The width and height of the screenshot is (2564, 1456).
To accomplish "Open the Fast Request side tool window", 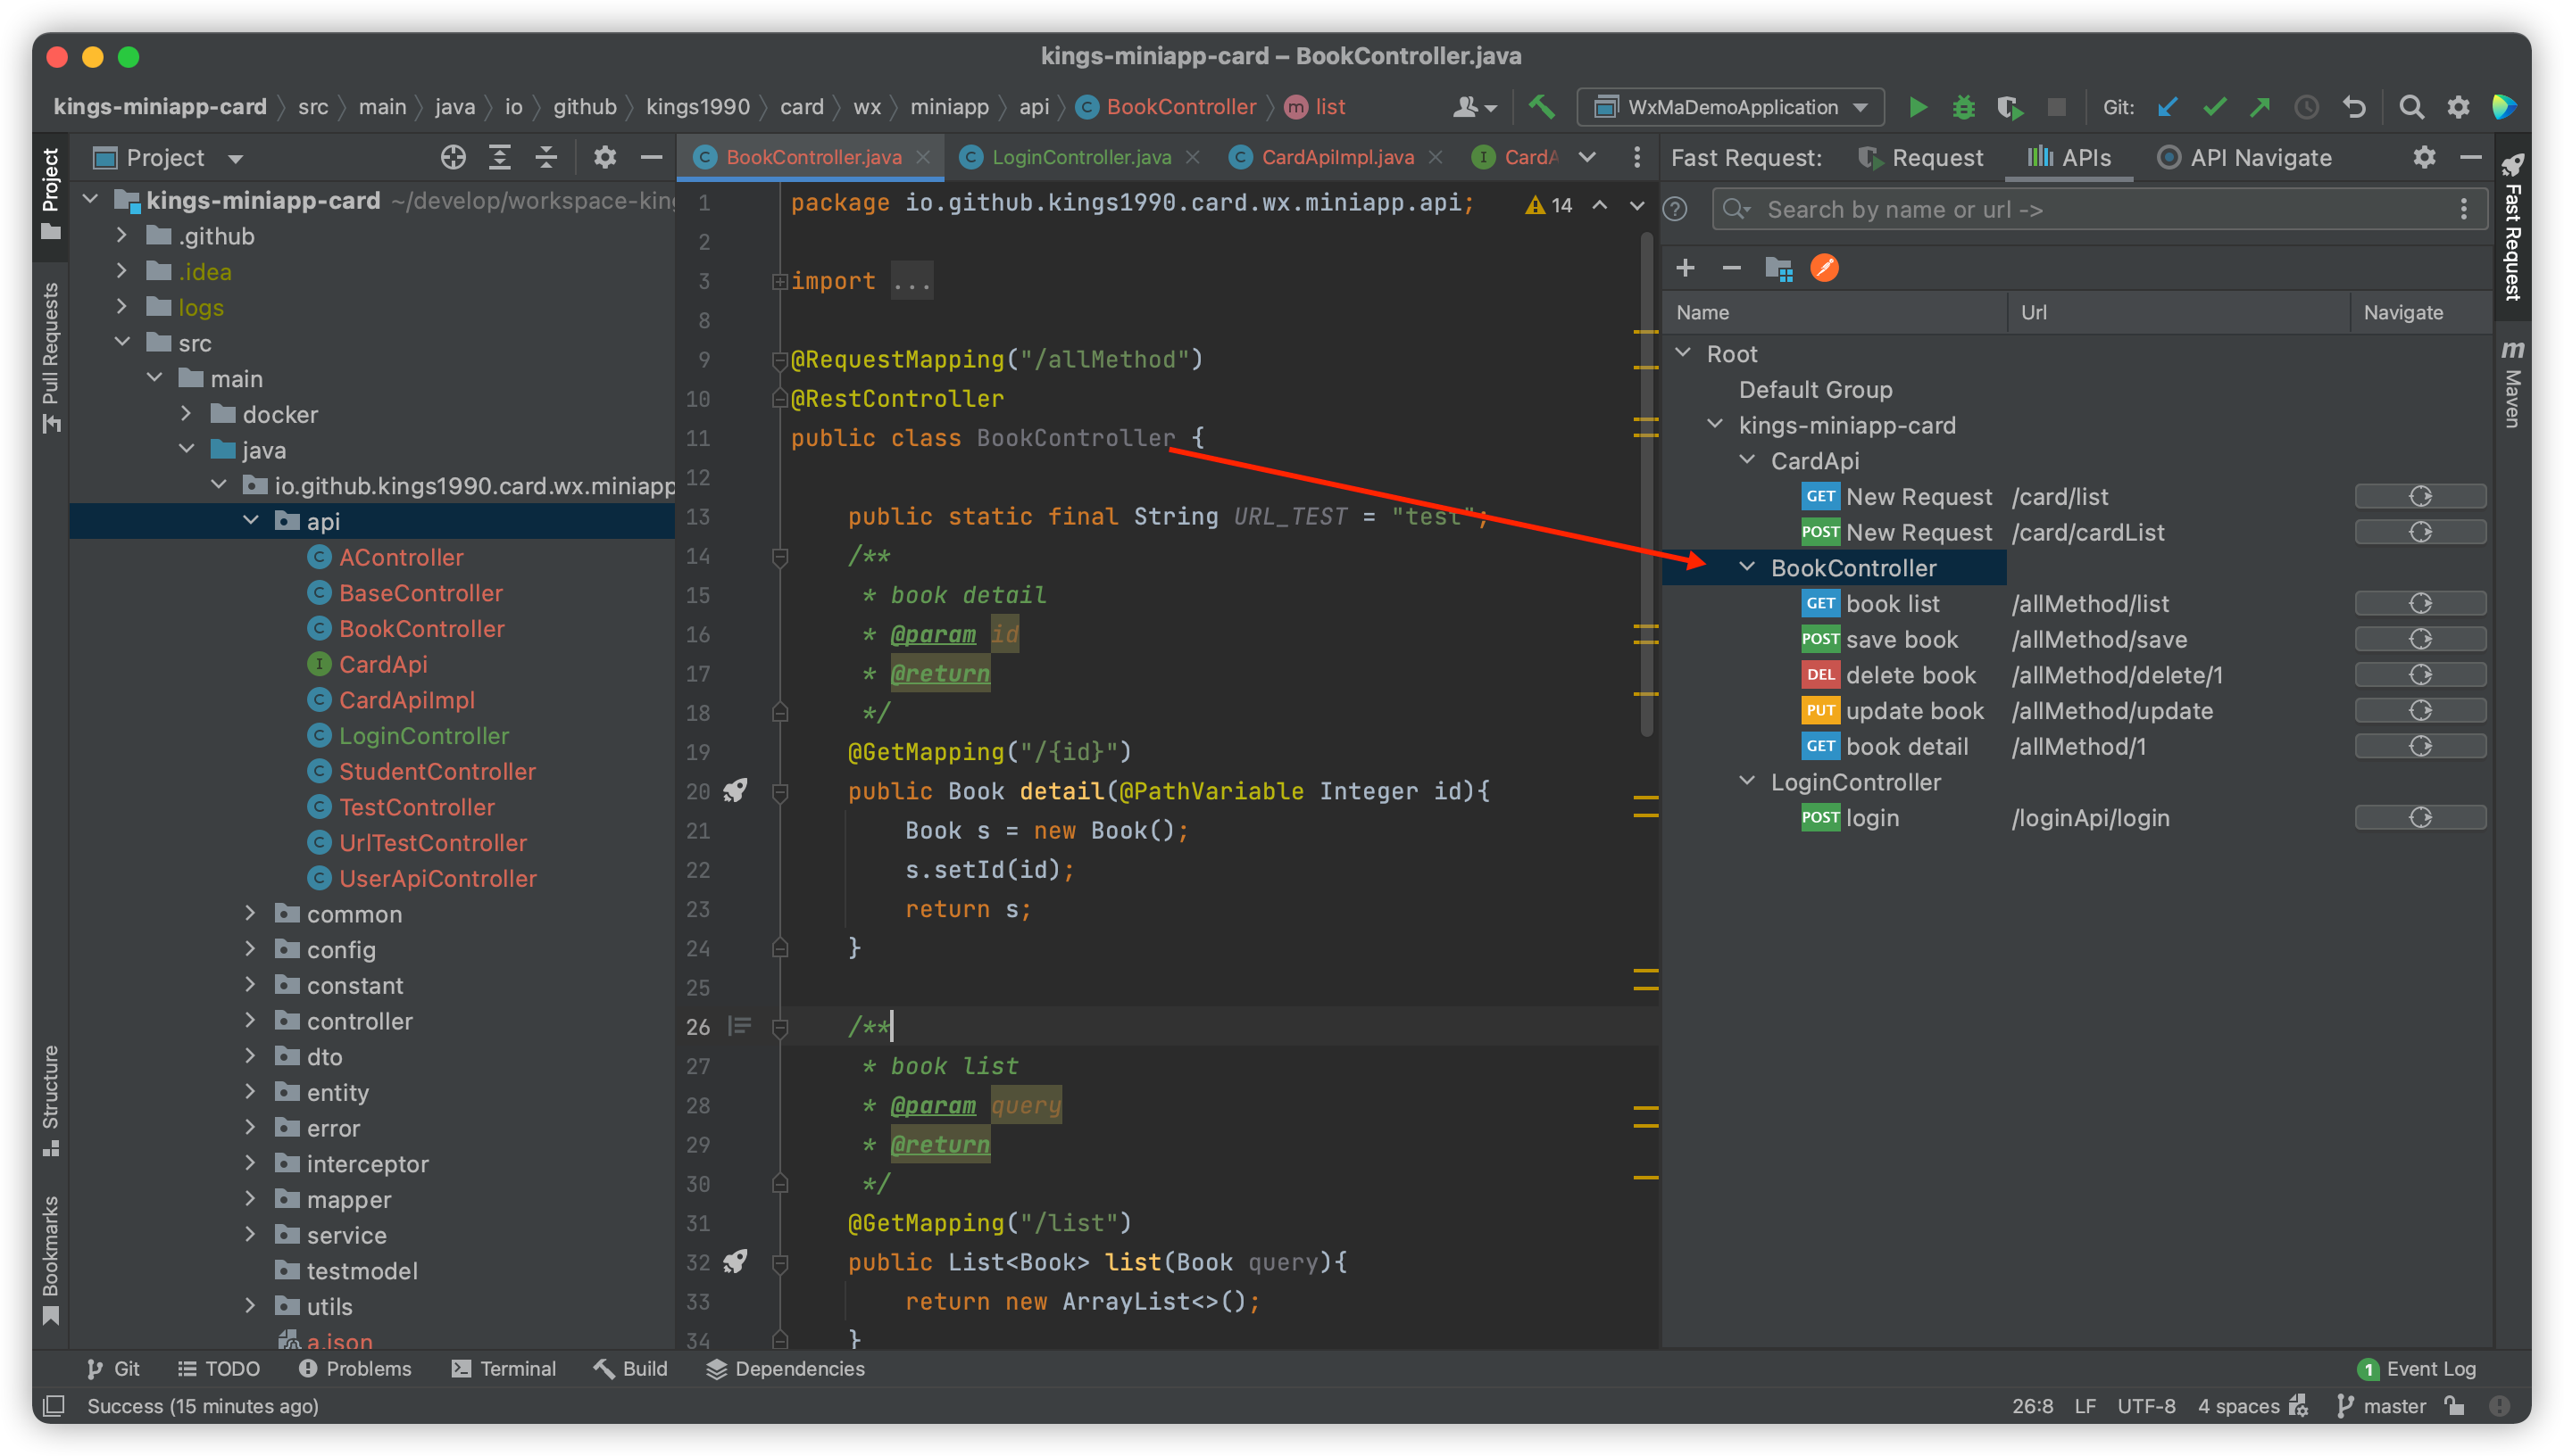I will (x=2512, y=230).
